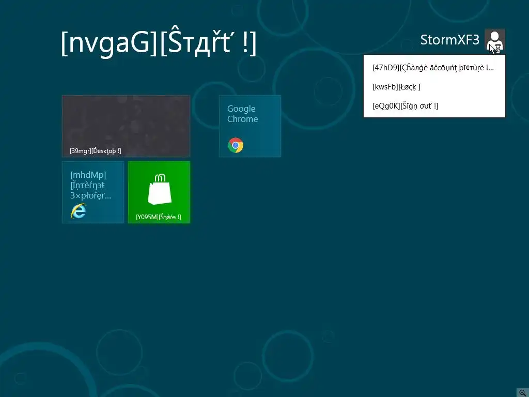The width and height of the screenshot is (529, 397).
Task: Launch the Google Chrome tile
Action: pyautogui.click(x=250, y=126)
